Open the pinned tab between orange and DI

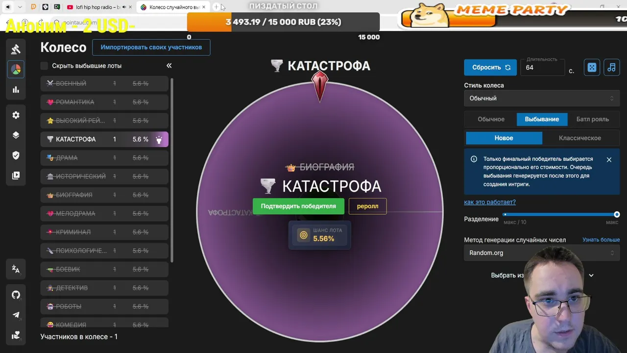pyautogui.click(x=45, y=7)
